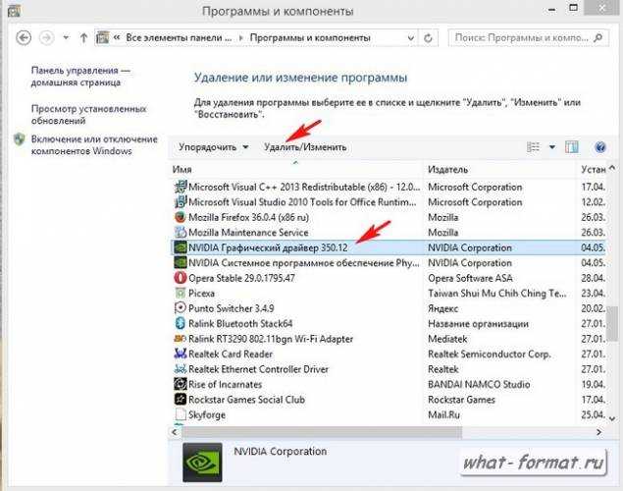Select the Ralink Bluetooth Stack64 icon
Viewport: 623px width, 491px height.
tap(181, 323)
